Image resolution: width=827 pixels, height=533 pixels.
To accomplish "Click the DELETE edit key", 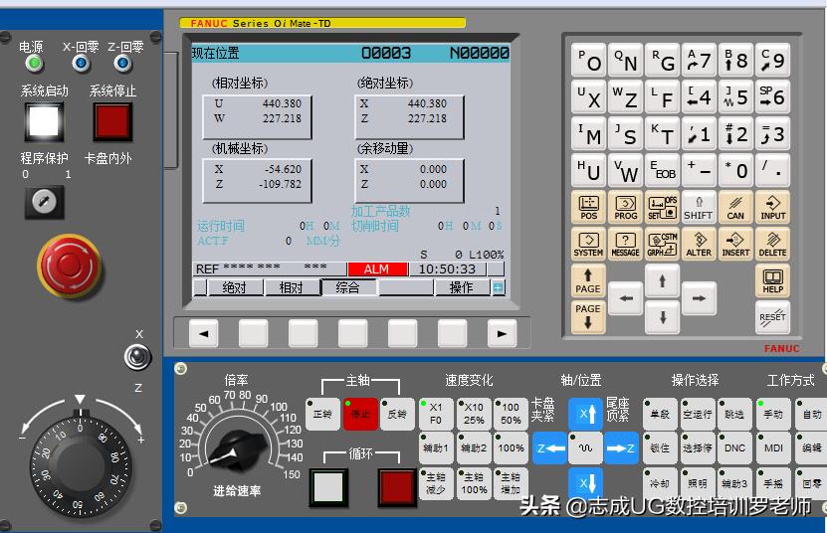I will 772,244.
